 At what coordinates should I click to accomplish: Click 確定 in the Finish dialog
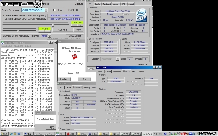51,128
